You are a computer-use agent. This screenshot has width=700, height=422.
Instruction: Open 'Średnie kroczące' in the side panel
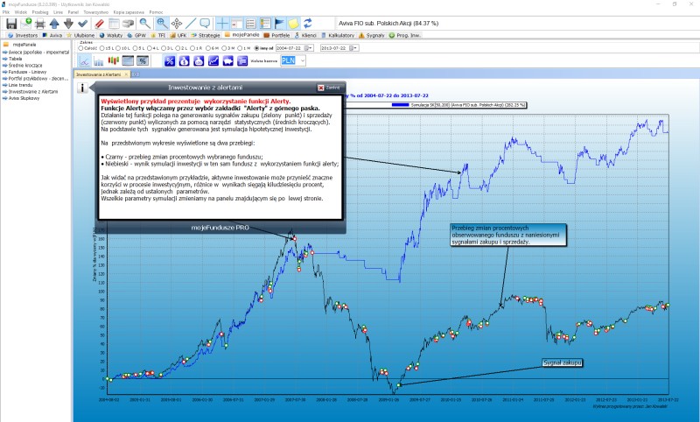24,64
